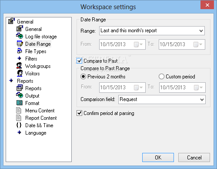Open Log file storage settings
Screen dimensions: 217x169
pos(41,37)
